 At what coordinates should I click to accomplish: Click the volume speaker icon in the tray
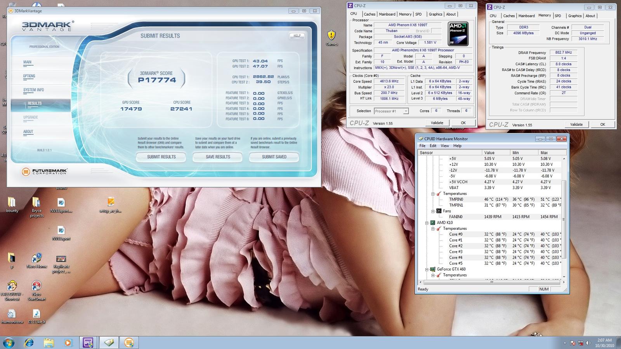click(588, 343)
